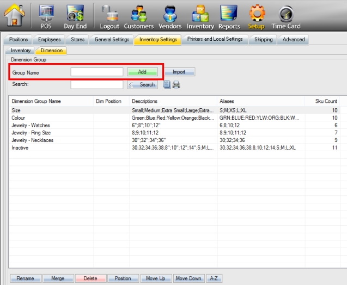Switch to the Employees tab

point(49,40)
